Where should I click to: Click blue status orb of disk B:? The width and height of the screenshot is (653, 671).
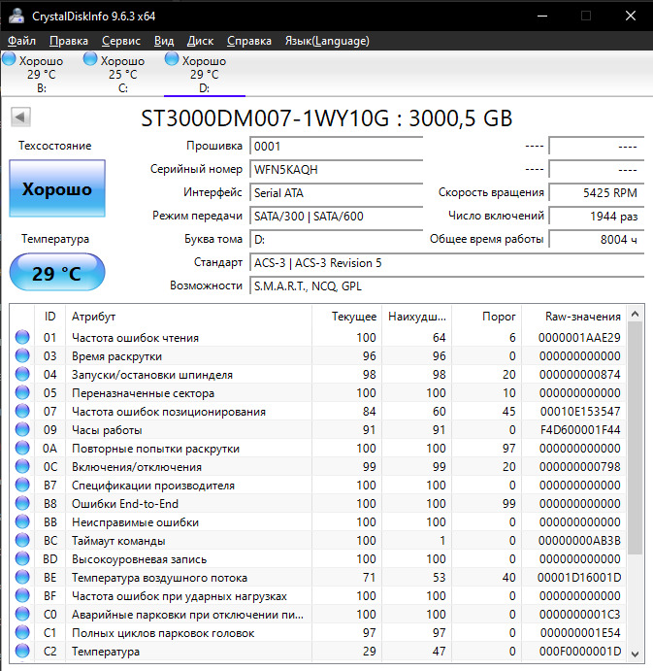coord(9,60)
